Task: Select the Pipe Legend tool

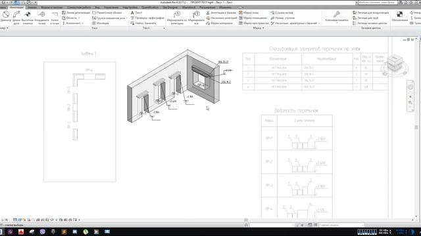Action: (365, 18)
